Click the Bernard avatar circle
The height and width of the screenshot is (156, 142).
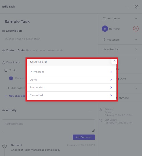coord(105,29)
